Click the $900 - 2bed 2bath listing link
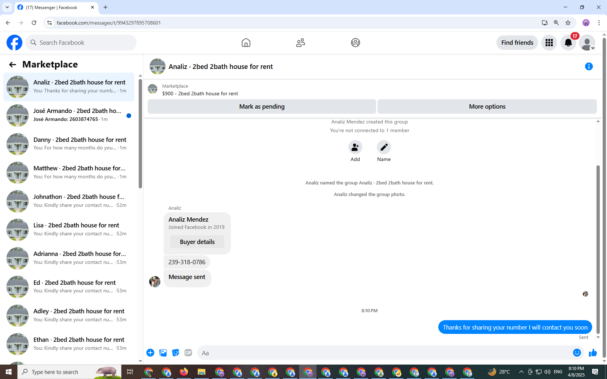Screen dimensions: 607x379 tap(200, 93)
